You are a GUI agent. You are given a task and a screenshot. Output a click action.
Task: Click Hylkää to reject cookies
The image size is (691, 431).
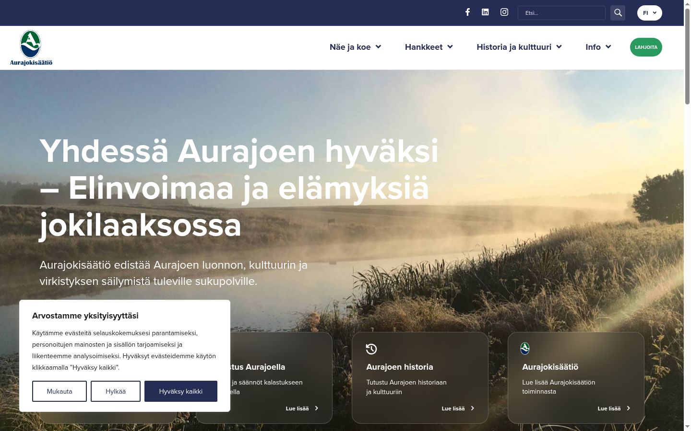[x=116, y=391]
